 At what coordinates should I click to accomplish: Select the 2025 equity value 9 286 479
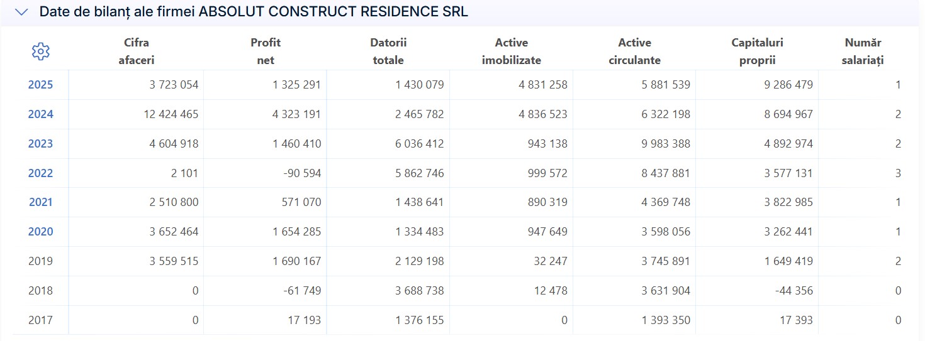tap(788, 85)
